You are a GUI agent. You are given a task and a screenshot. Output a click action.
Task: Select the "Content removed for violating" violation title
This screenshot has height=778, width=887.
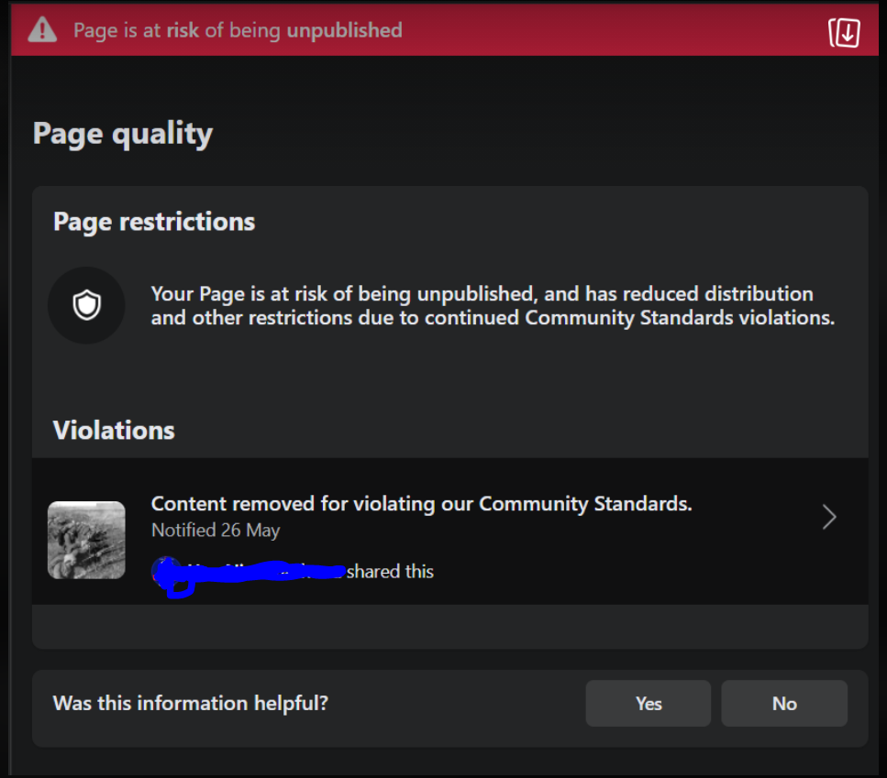(421, 504)
